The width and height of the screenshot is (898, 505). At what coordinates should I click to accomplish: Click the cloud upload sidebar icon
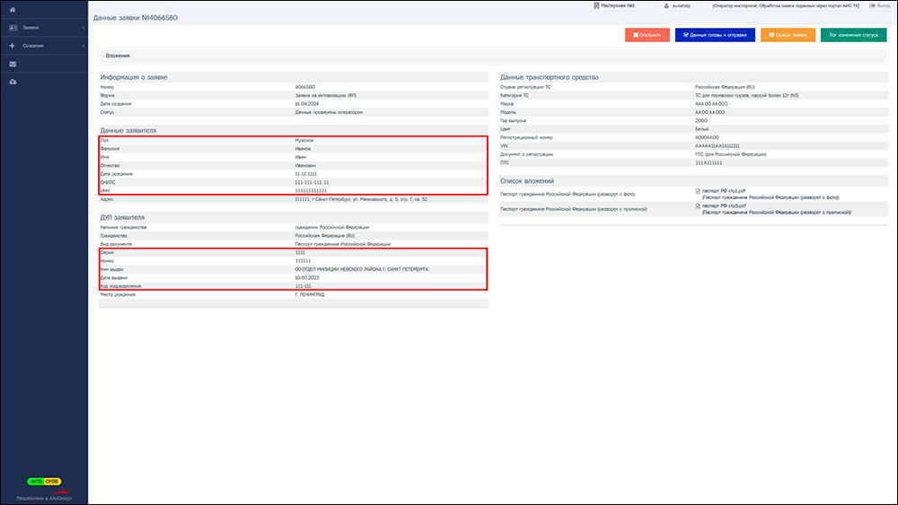click(x=13, y=83)
